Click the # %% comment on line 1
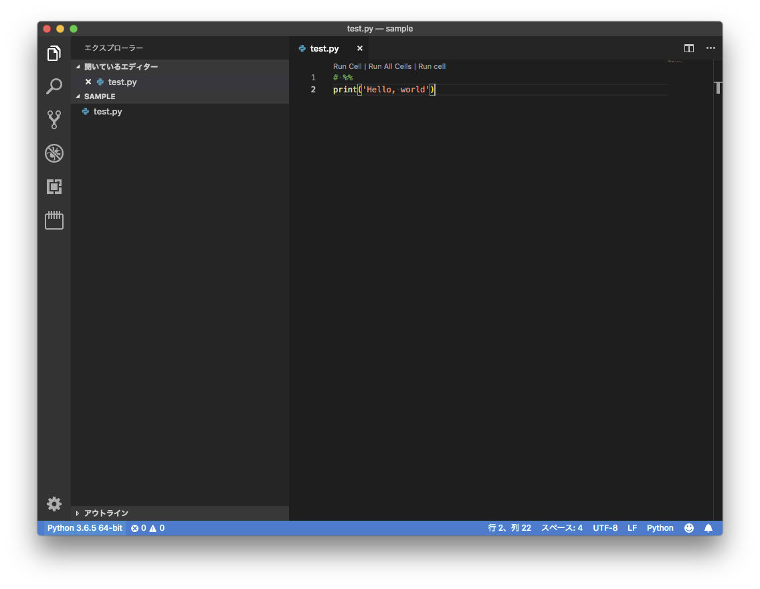 [x=343, y=78]
